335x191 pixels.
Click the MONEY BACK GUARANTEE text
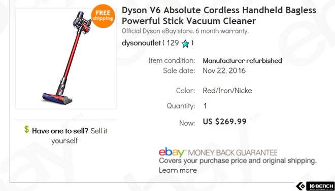click(233, 152)
